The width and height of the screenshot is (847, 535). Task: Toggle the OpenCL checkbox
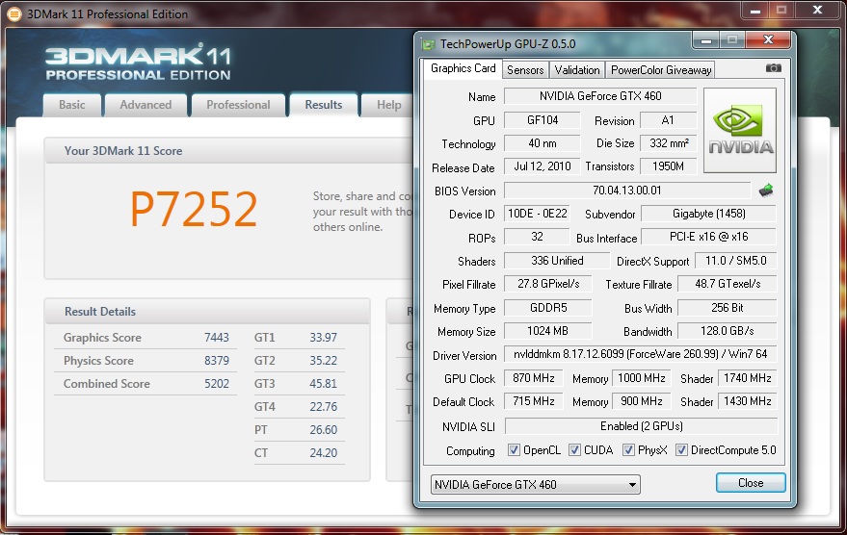pos(514,449)
